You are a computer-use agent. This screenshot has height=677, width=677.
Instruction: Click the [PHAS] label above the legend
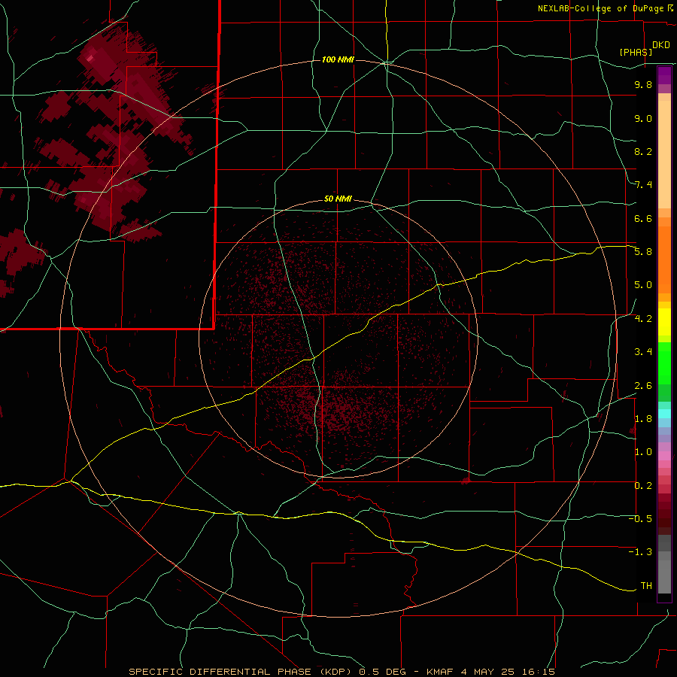pos(636,52)
